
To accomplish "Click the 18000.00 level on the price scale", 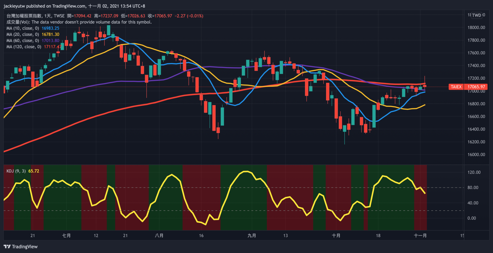I will click(x=476, y=27).
